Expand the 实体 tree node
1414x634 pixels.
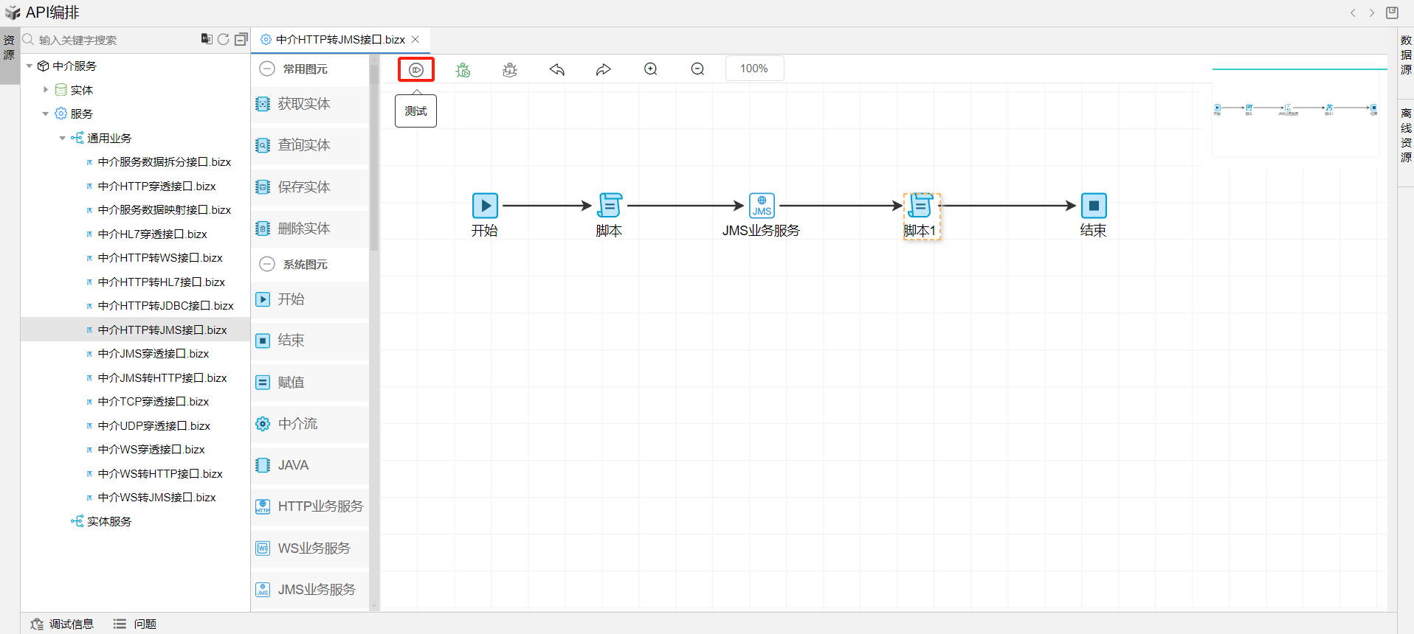[x=46, y=90]
